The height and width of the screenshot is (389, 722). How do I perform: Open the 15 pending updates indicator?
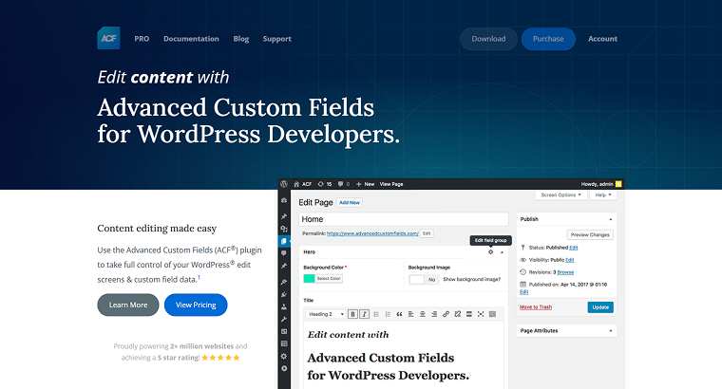coord(325,184)
